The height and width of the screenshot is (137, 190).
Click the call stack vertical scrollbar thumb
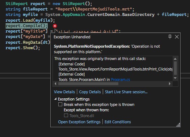[x=175, y=68]
